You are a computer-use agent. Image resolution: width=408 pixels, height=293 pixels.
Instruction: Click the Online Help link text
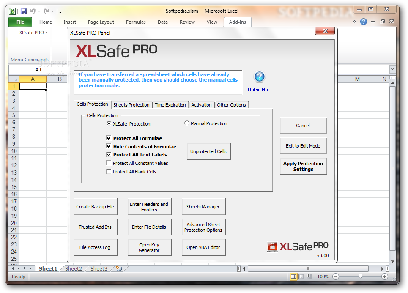click(260, 90)
